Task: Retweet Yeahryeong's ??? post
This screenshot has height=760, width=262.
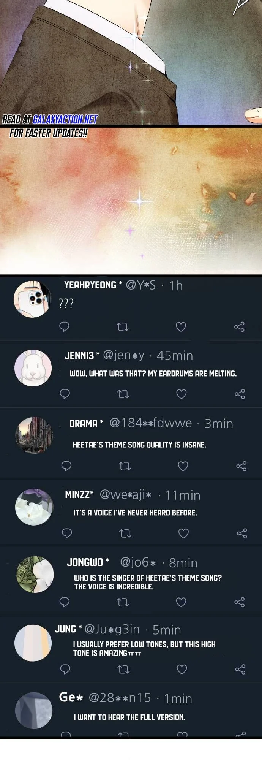Action: 123,327
